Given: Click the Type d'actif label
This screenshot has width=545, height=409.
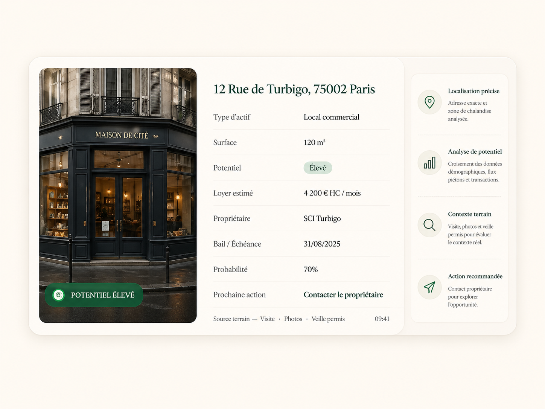Looking at the screenshot, I should tap(232, 117).
